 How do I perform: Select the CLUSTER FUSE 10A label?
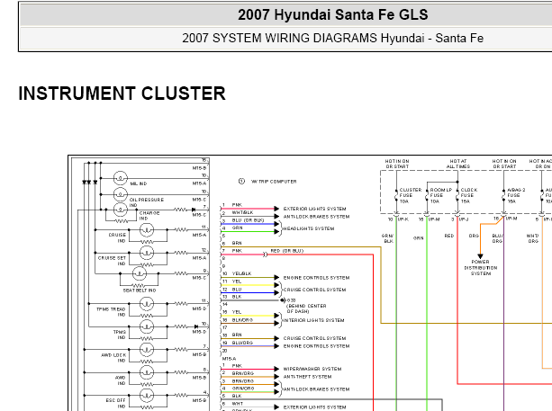click(x=410, y=195)
